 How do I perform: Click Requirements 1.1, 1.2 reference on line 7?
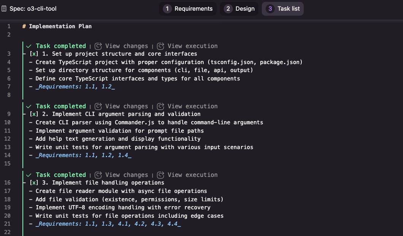[75, 87]
